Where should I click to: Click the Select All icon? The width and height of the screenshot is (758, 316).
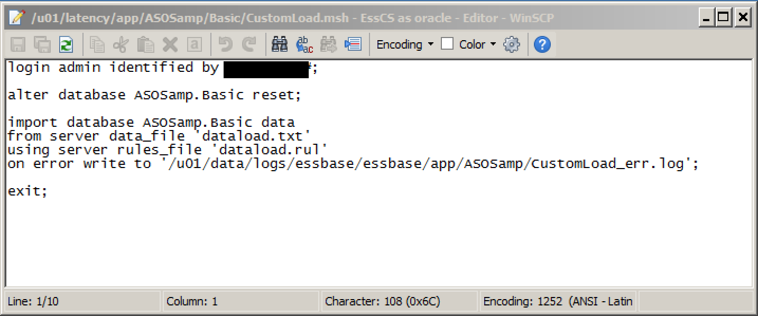pyautogui.click(x=194, y=44)
